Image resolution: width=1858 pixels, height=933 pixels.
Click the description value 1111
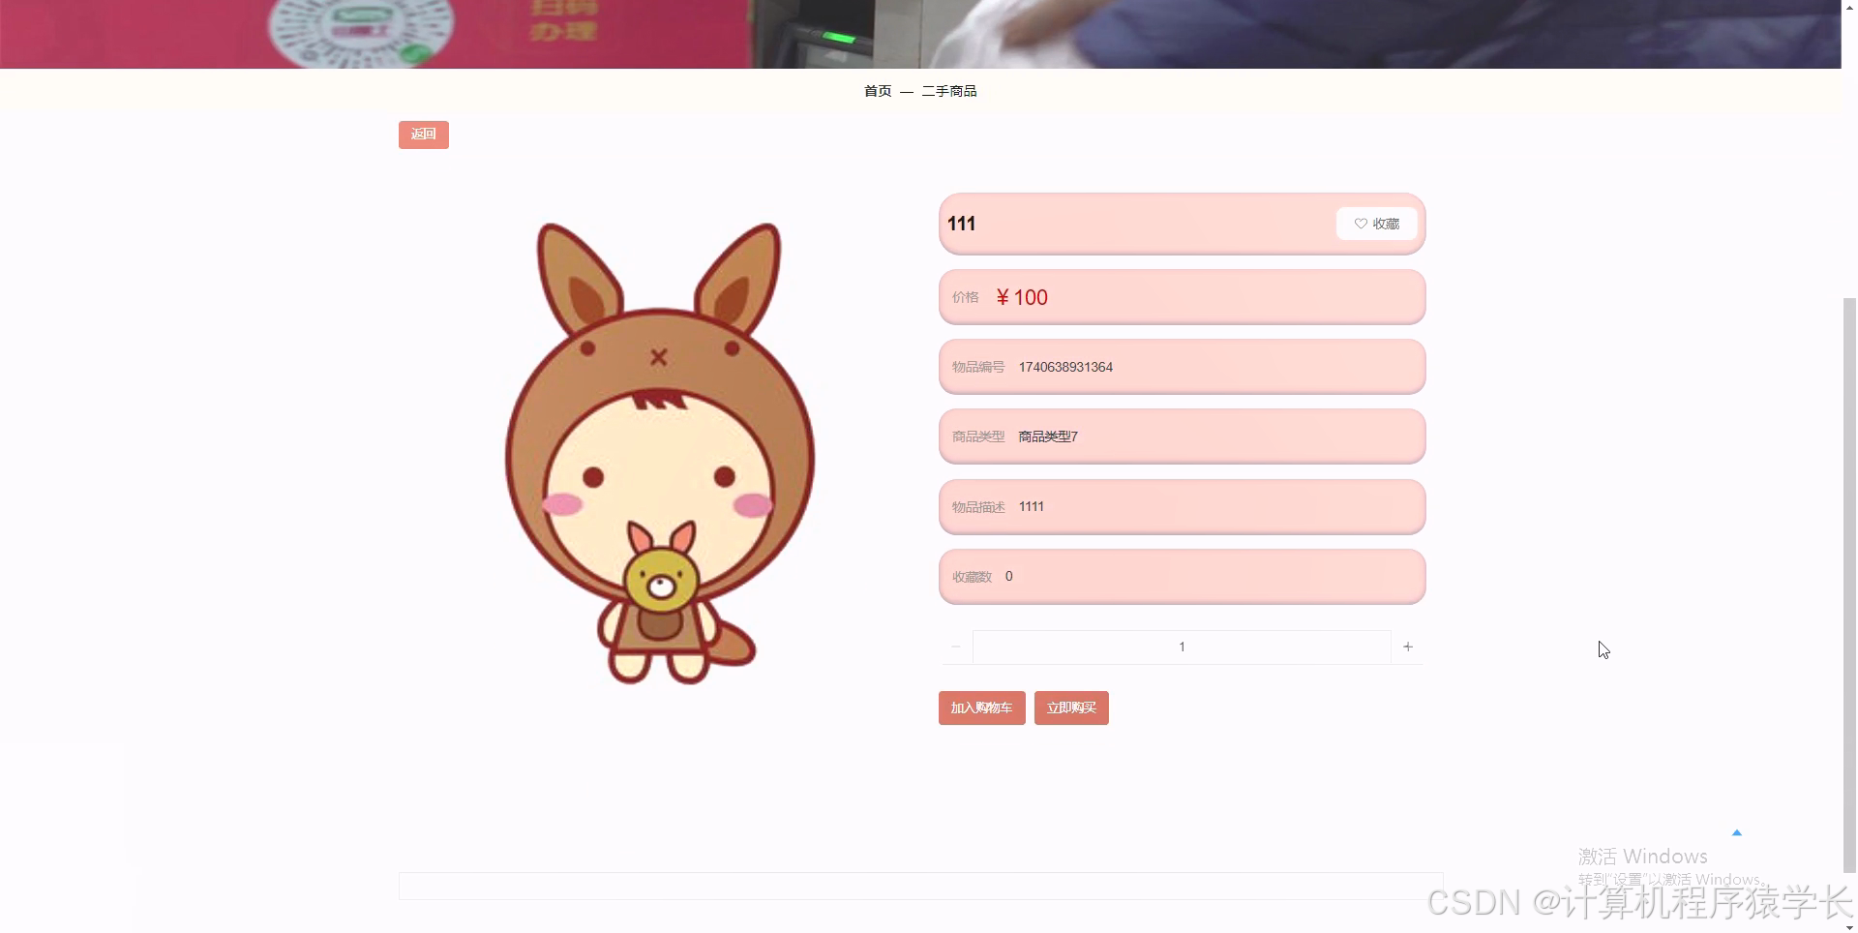click(x=1032, y=506)
